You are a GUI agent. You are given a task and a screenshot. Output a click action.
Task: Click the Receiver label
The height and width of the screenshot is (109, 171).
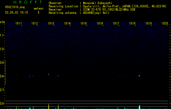click(x=55, y=10)
